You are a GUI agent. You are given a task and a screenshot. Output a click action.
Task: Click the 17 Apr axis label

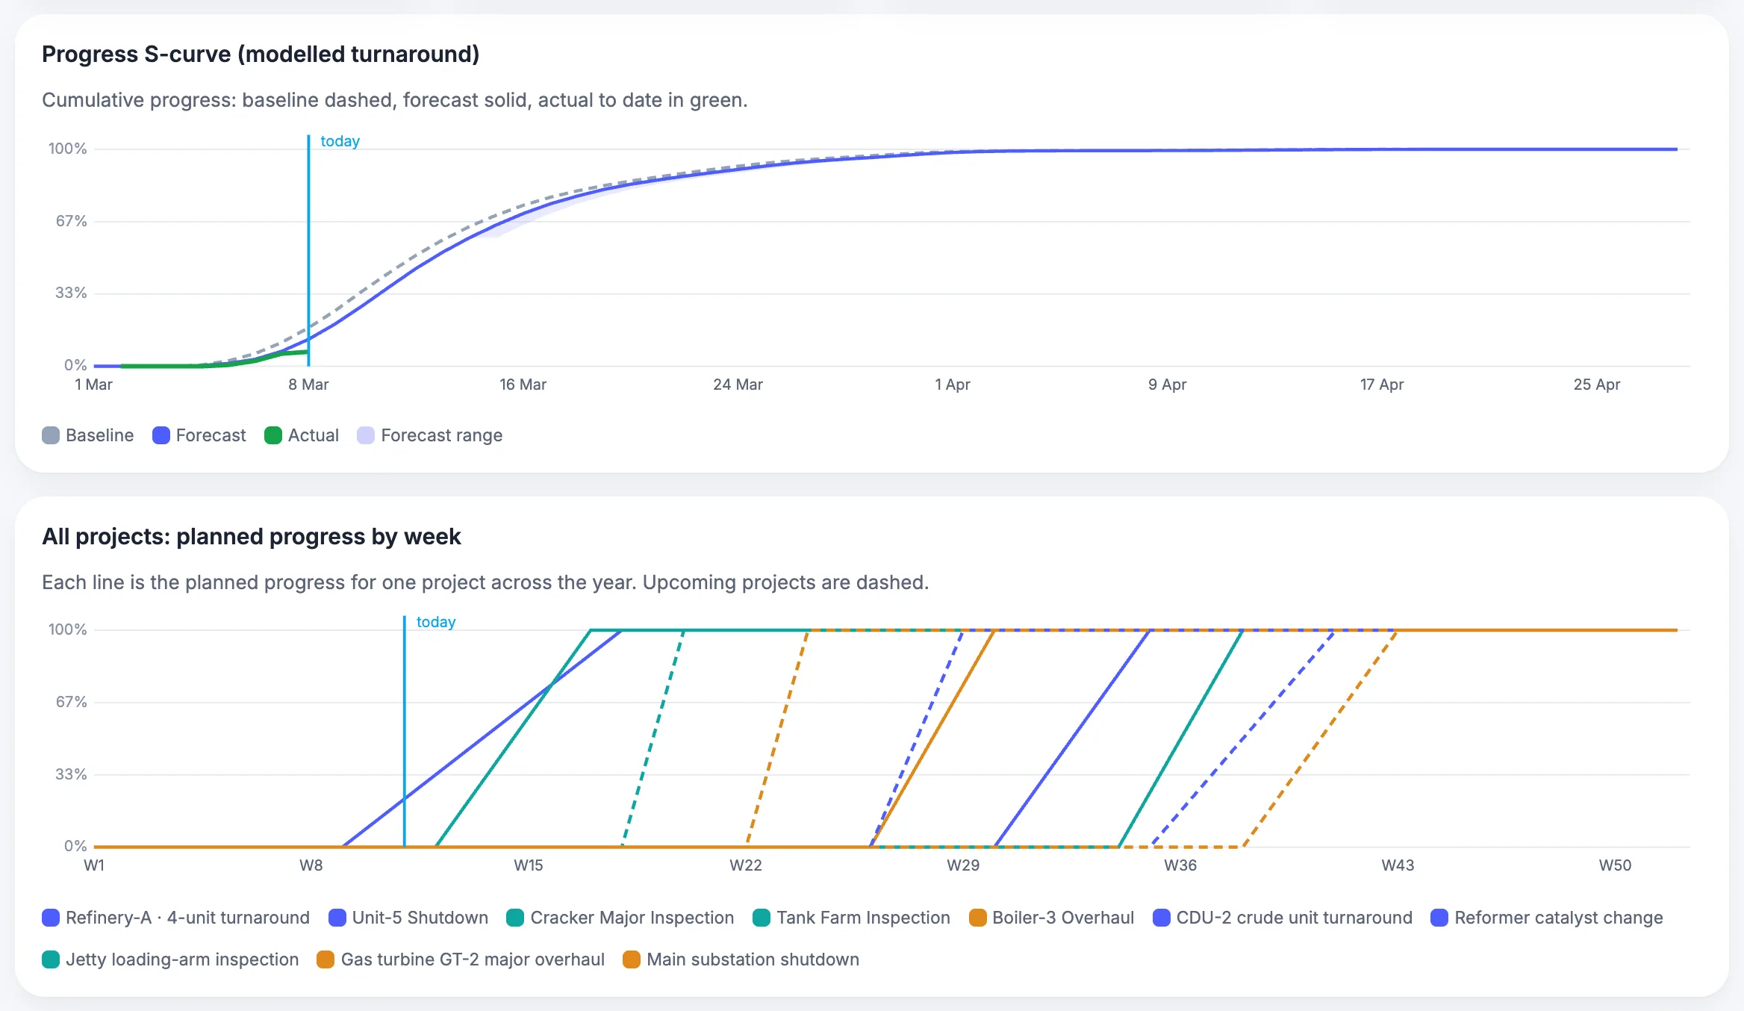pyautogui.click(x=1381, y=385)
